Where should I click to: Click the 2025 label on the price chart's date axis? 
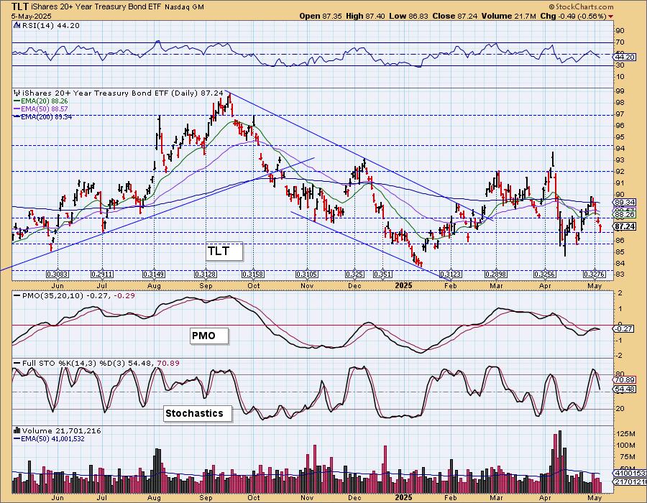coord(403,286)
